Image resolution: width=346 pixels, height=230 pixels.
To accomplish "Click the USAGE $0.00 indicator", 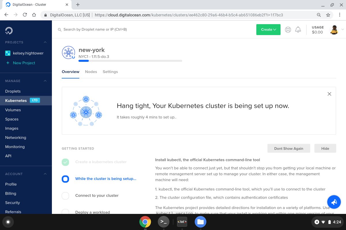I will pos(317,30).
